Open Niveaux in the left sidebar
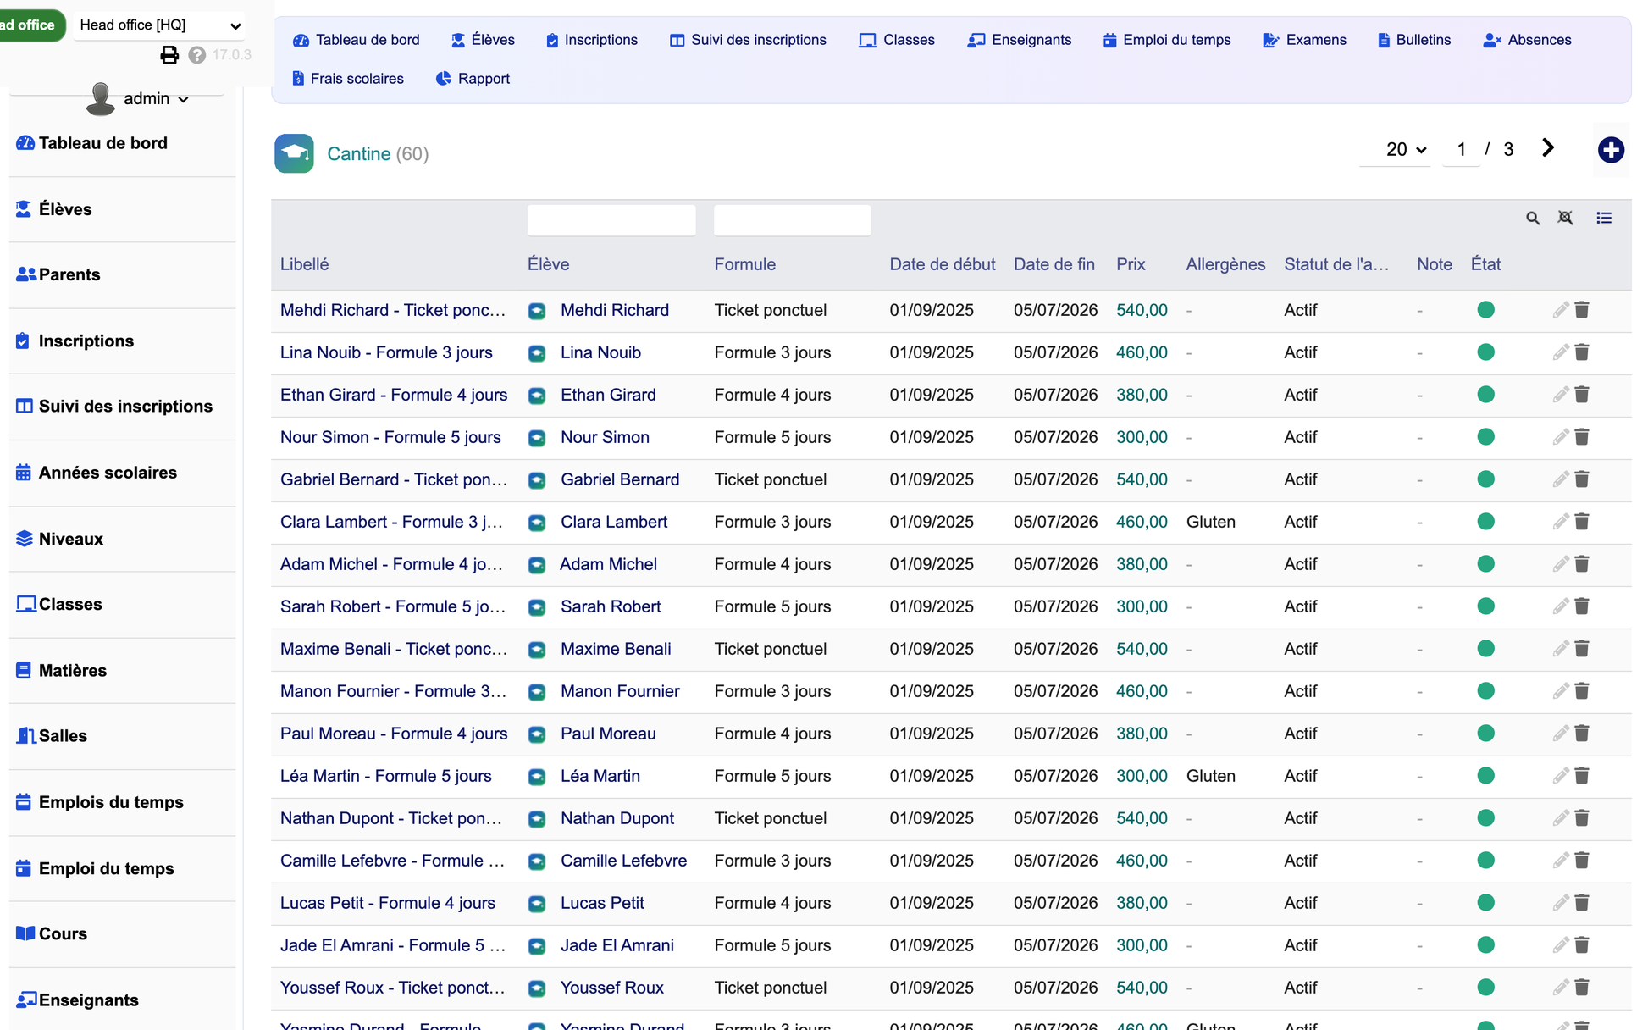The image size is (1648, 1030). [60, 539]
